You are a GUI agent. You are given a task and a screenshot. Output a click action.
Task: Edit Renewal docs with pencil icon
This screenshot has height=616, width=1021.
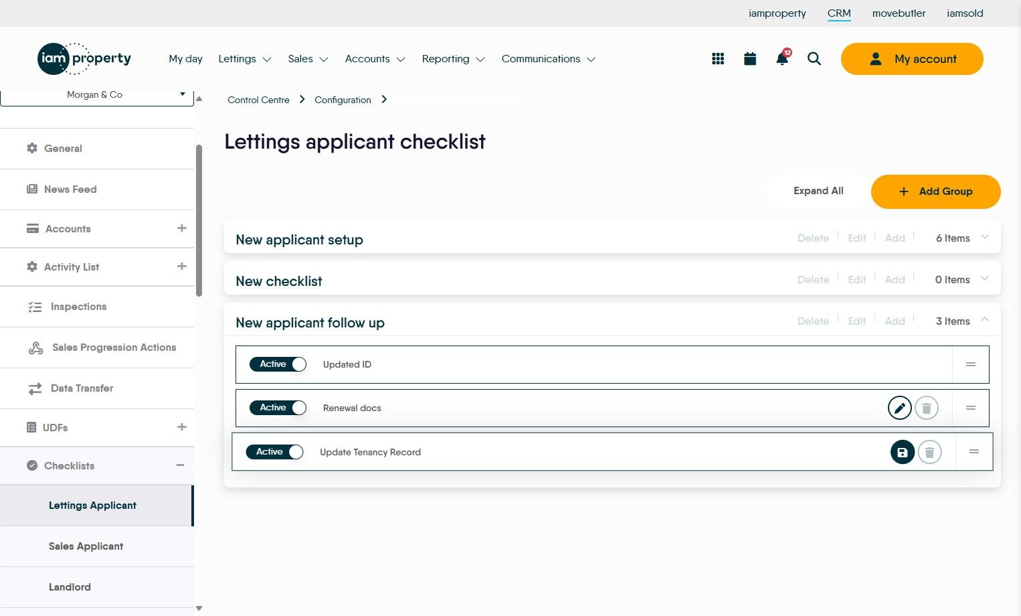tap(900, 408)
